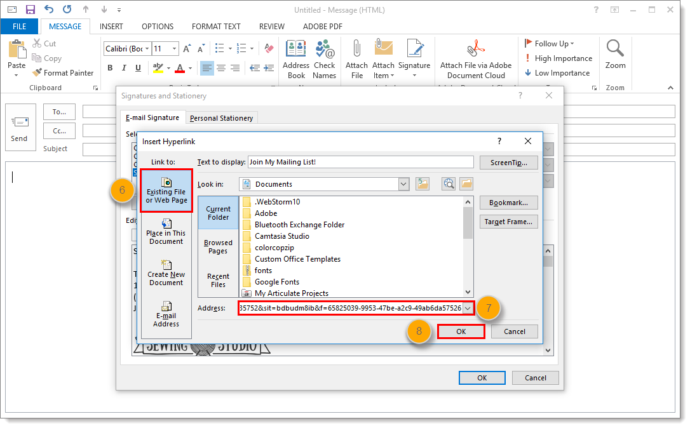Select Existing File or Web Page link type
Screen dimensions: 690x428
pyautogui.click(x=166, y=191)
